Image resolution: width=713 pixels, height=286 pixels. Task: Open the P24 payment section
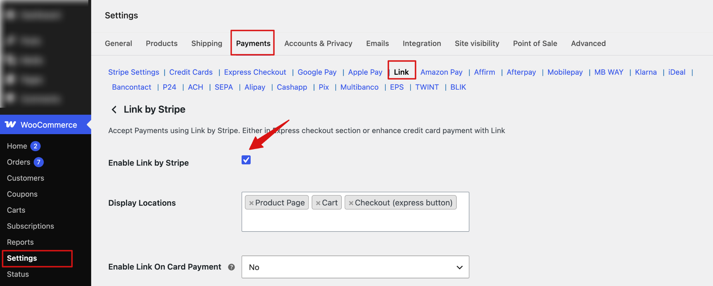point(170,87)
